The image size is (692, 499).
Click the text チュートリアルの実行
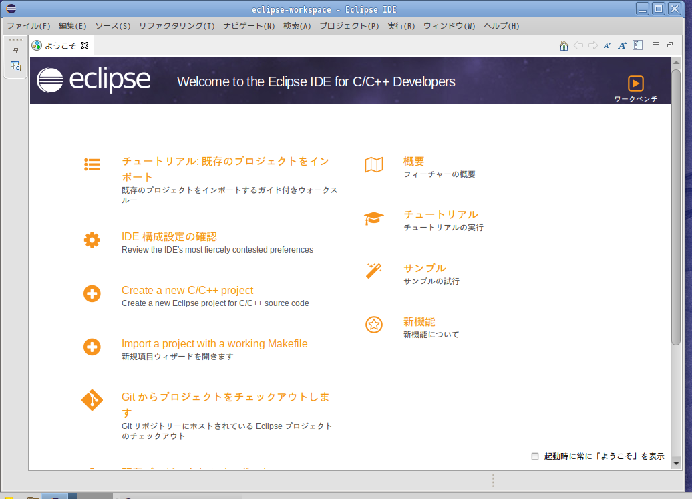pos(444,228)
